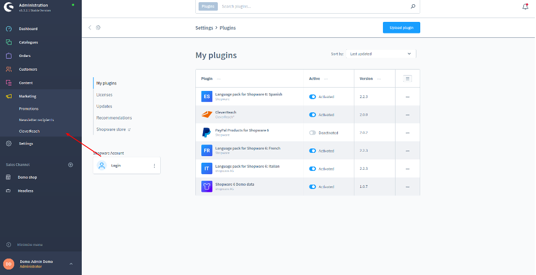Activate PayPal Products plugin toggle

(x=313, y=133)
